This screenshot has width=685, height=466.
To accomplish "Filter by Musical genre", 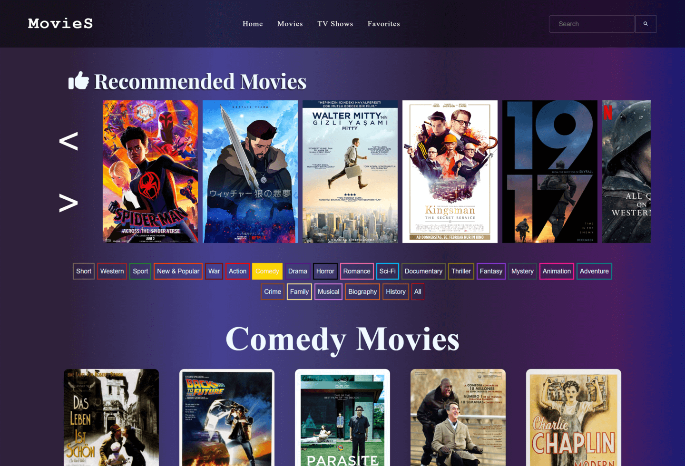I will [x=328, y=291].
